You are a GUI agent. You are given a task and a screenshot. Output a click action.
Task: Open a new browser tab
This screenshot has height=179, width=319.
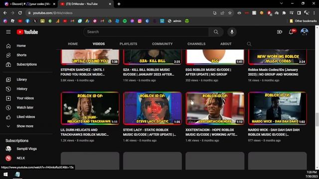[x=119, y=4]
